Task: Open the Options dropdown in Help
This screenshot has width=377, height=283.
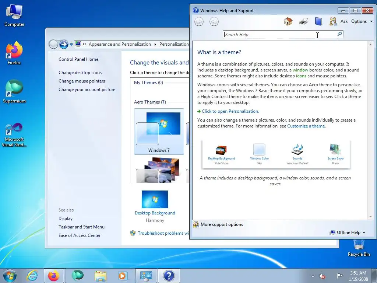Action: click(x=362, y=21)
